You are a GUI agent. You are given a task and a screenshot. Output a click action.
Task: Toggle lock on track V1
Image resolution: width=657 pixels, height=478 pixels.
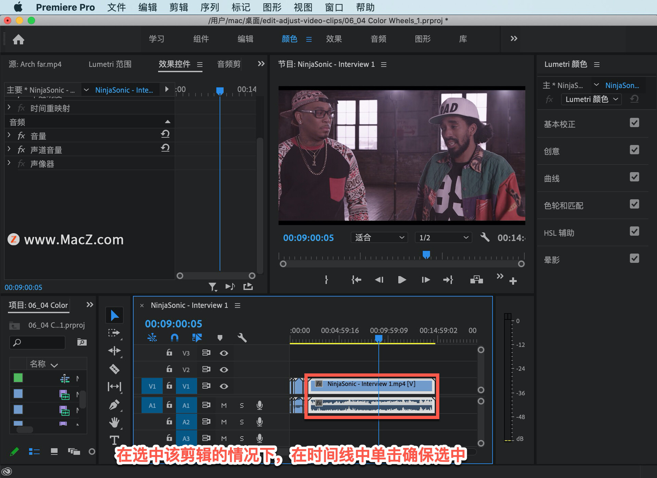point(169,386)
